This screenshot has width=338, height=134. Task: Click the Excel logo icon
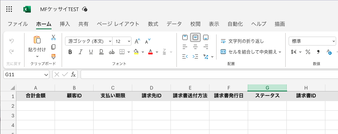(x=27, y=9)
